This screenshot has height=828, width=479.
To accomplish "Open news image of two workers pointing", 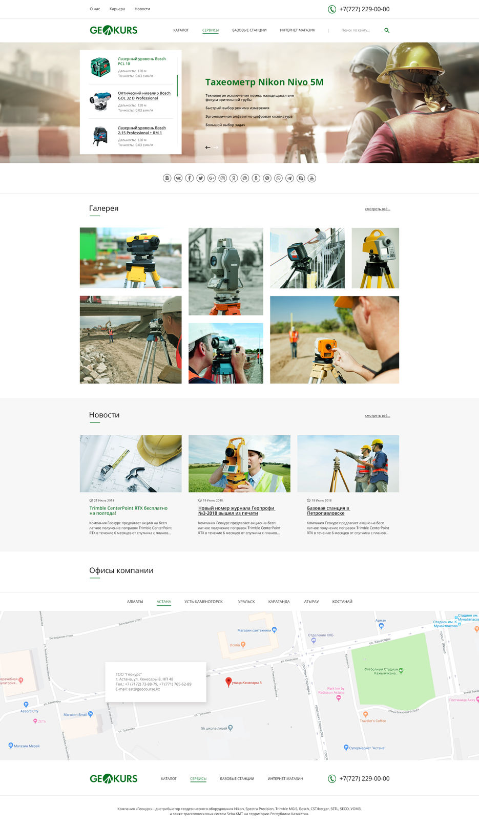I will point(348,464).
